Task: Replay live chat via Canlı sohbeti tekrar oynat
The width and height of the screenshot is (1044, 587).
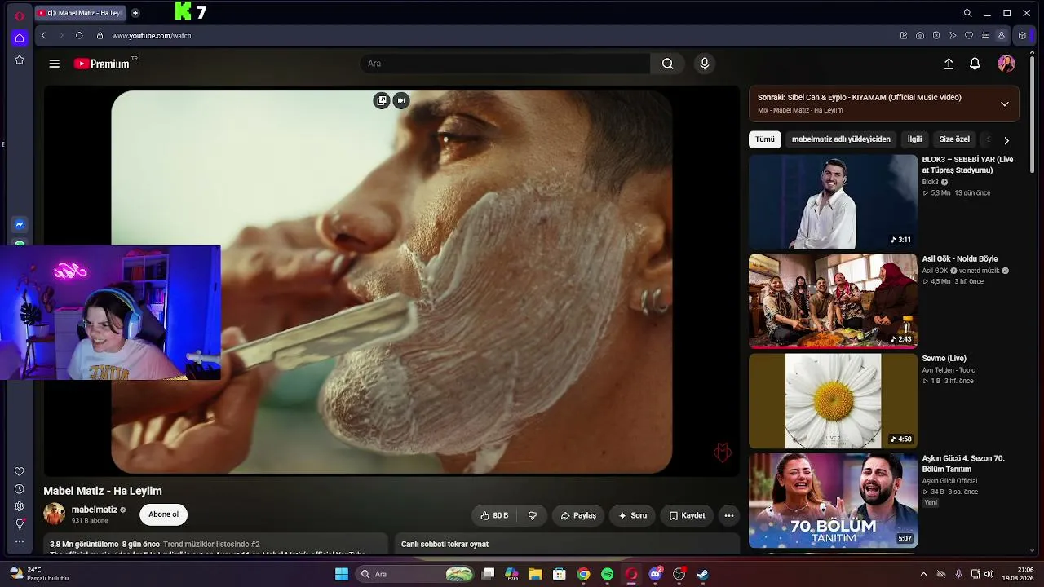Action: pyautogui.click(x=445, y=544)
